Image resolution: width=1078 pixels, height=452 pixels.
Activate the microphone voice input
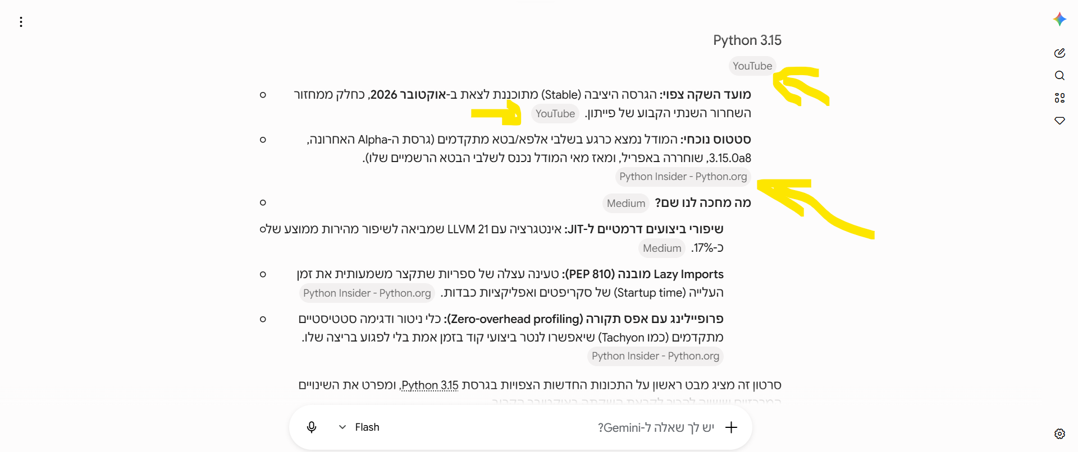click(312, 427)
